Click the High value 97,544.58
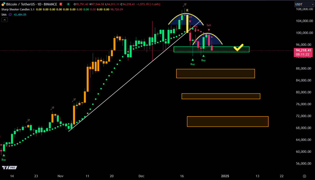The height and width of the screenshot is (180, 315). pos(98,4)
